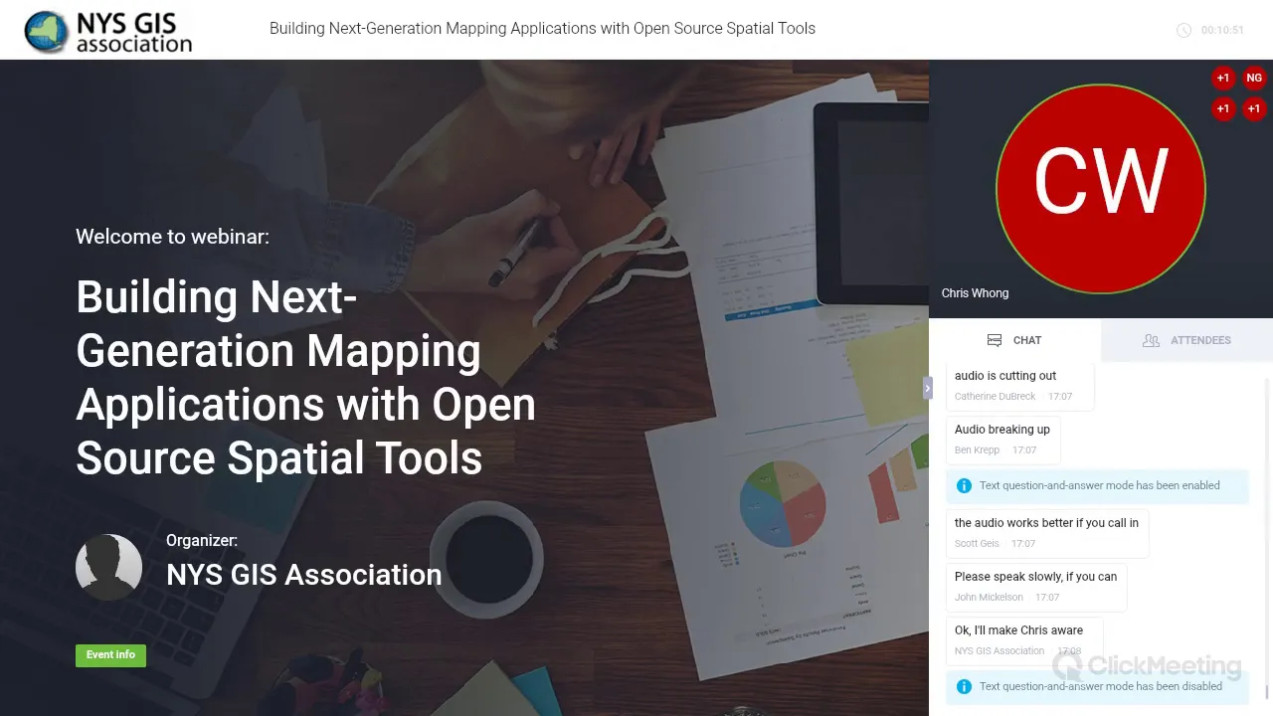Click the clock icon beside the timer
The width and height of the screenshot is (1273, 716).
tap(1183, 30)
